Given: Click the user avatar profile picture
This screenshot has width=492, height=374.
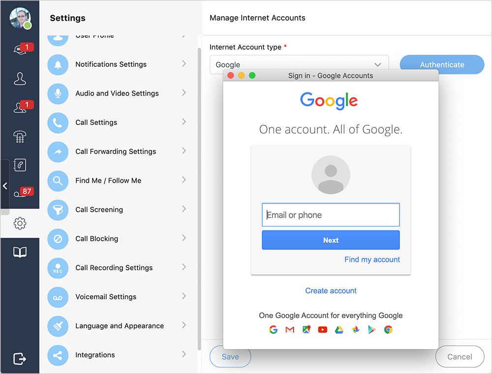Looking at the screenshot, I should [x=20, y=18].
